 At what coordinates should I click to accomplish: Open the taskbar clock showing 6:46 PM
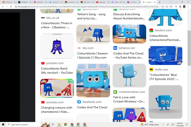[180, 124]
